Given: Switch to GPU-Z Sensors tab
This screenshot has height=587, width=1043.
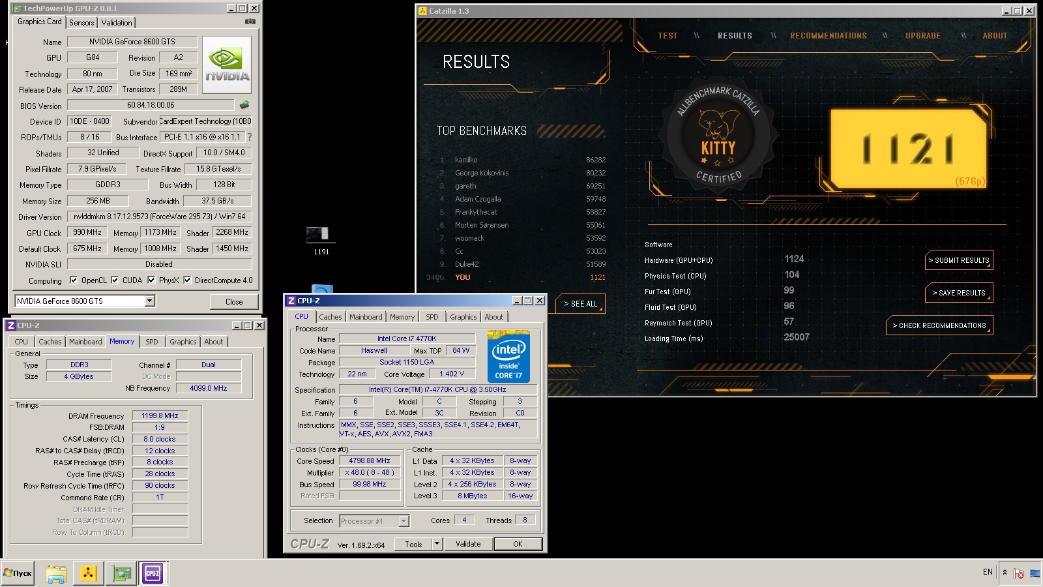Looking at the screenshot, I should (x=81, y=22).
